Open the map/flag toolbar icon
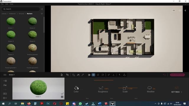The height and width of the screenshot is (106, 189). tap(67, 75)
